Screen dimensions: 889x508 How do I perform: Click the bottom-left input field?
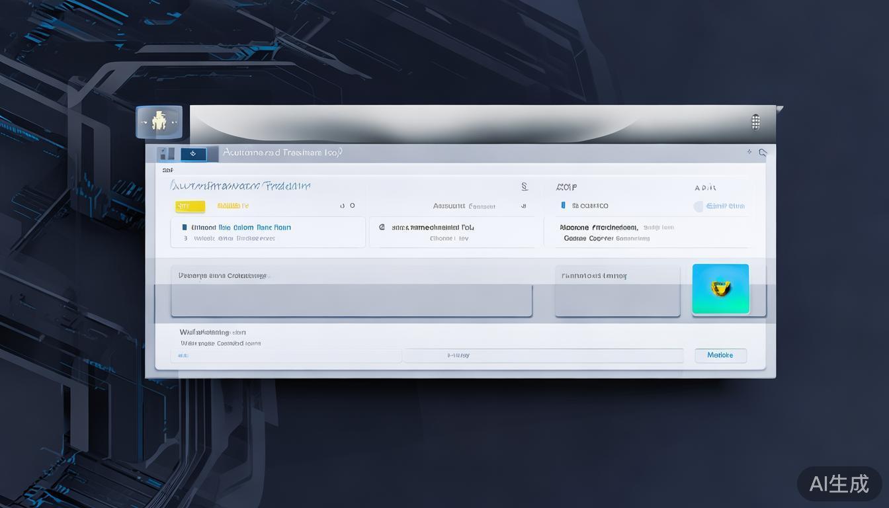tap(286, 356)
